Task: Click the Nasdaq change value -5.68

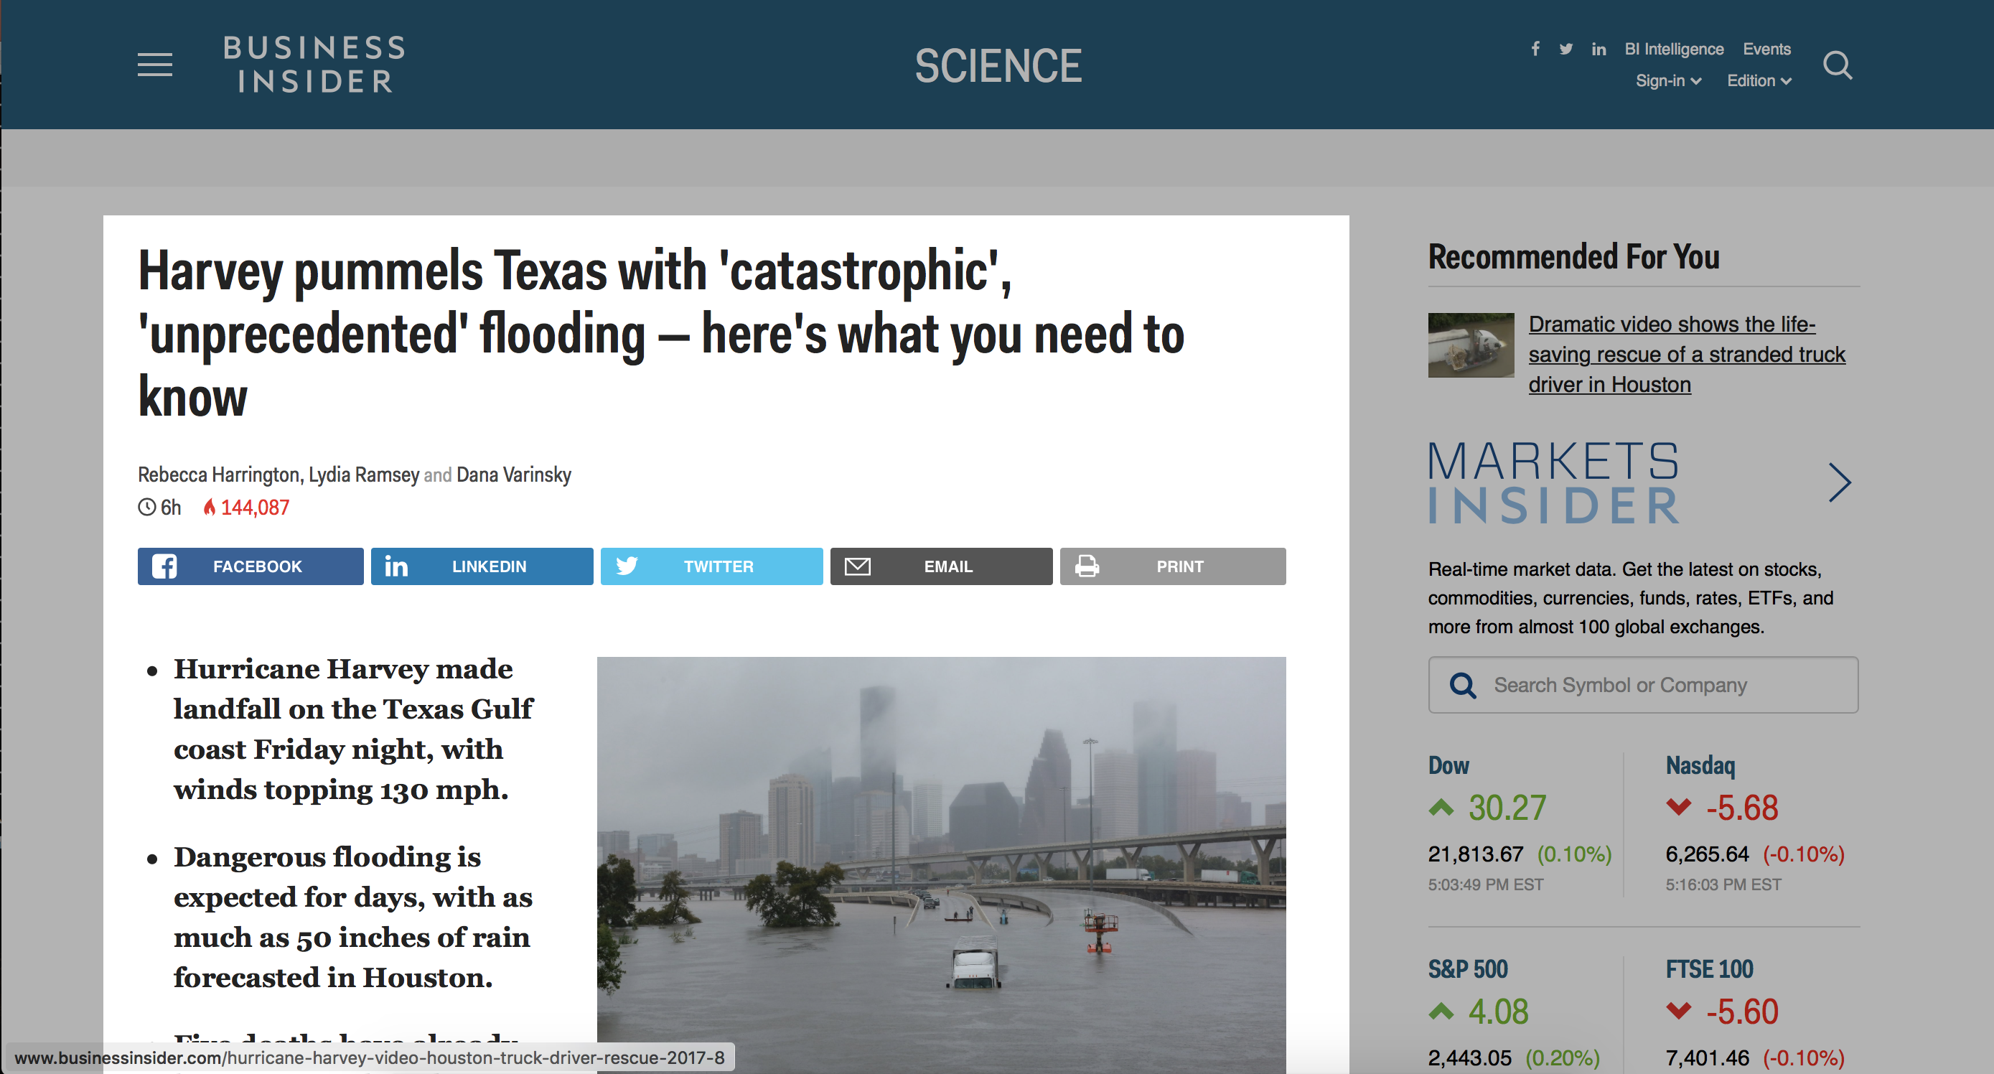Action: click(1741, 808)
